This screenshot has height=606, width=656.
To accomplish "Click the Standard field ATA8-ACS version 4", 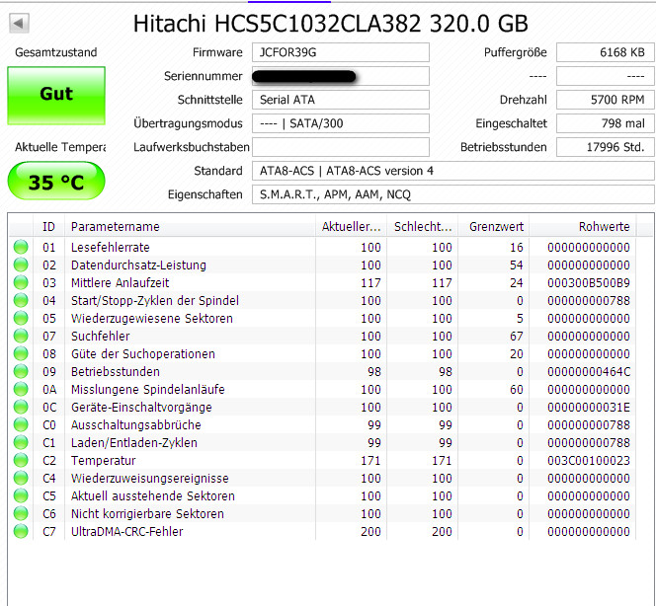I will click(453, 171).
